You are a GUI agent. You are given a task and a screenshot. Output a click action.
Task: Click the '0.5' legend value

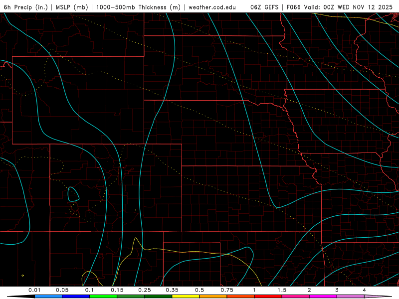pos(199,290)
